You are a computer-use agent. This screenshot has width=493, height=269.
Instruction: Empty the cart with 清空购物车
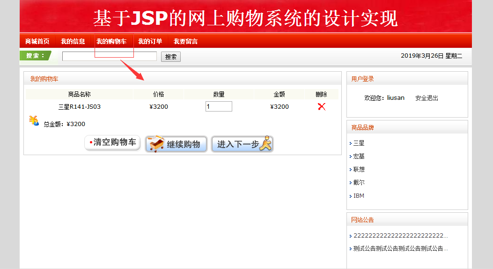[x=112, y=142]
